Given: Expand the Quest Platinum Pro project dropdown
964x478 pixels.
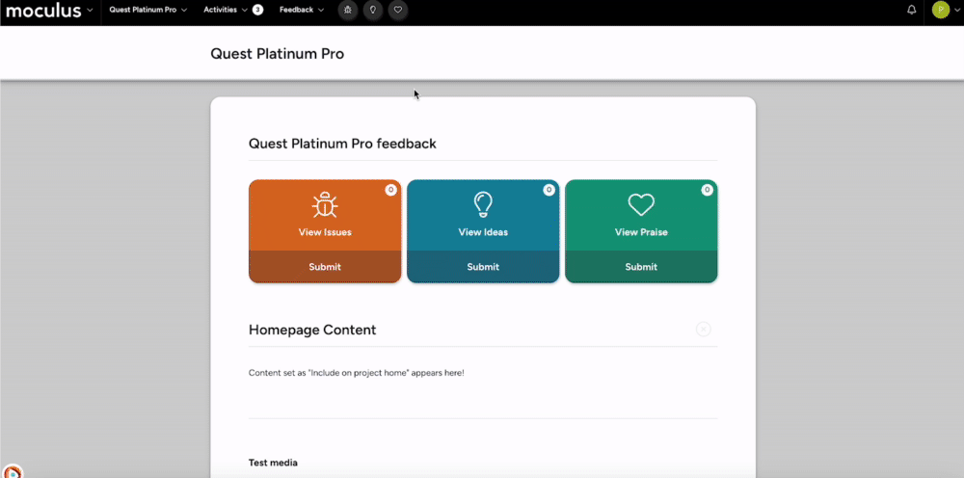Looking at the screenshot, I should (x=147, y=10).
